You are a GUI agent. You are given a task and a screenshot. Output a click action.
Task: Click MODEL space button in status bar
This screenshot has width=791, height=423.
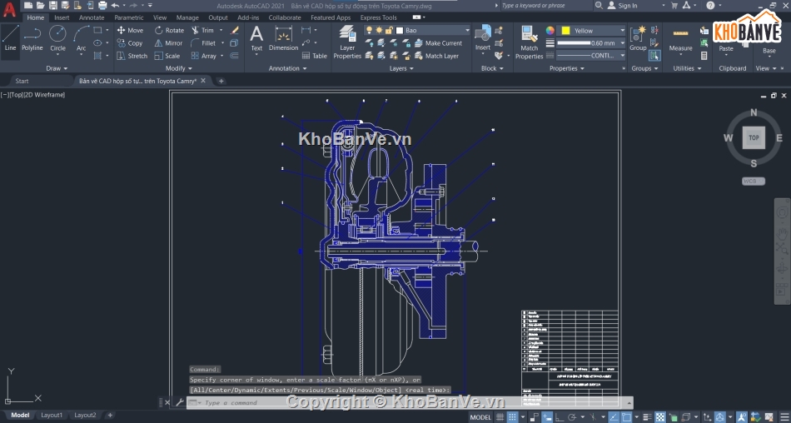(x=480, y=417)
